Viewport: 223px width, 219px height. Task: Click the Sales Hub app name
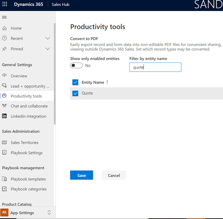point(60,5)
